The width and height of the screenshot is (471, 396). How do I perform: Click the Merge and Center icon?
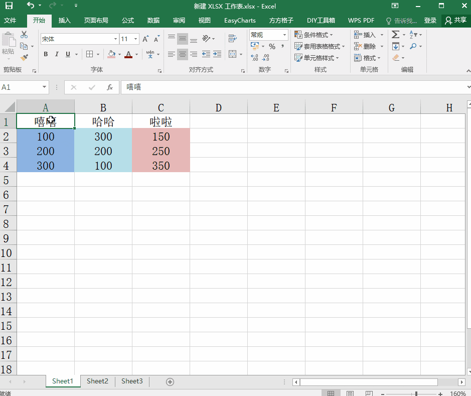tap(233, 54)
